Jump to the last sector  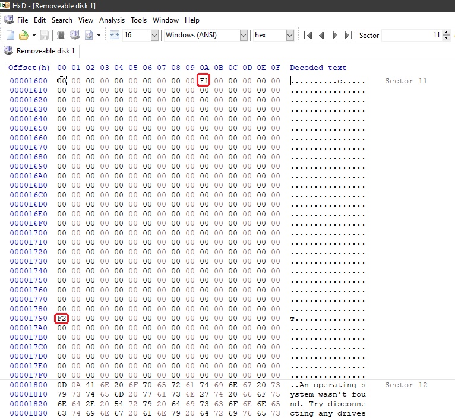point(348,36)
